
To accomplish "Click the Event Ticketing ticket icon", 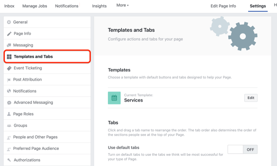I will pos(9,68).
